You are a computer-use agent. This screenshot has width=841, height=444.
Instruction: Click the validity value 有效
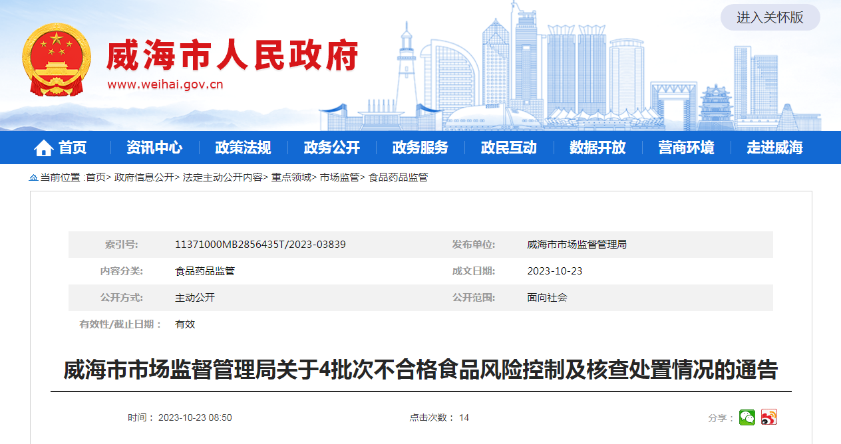coord(185,324)
